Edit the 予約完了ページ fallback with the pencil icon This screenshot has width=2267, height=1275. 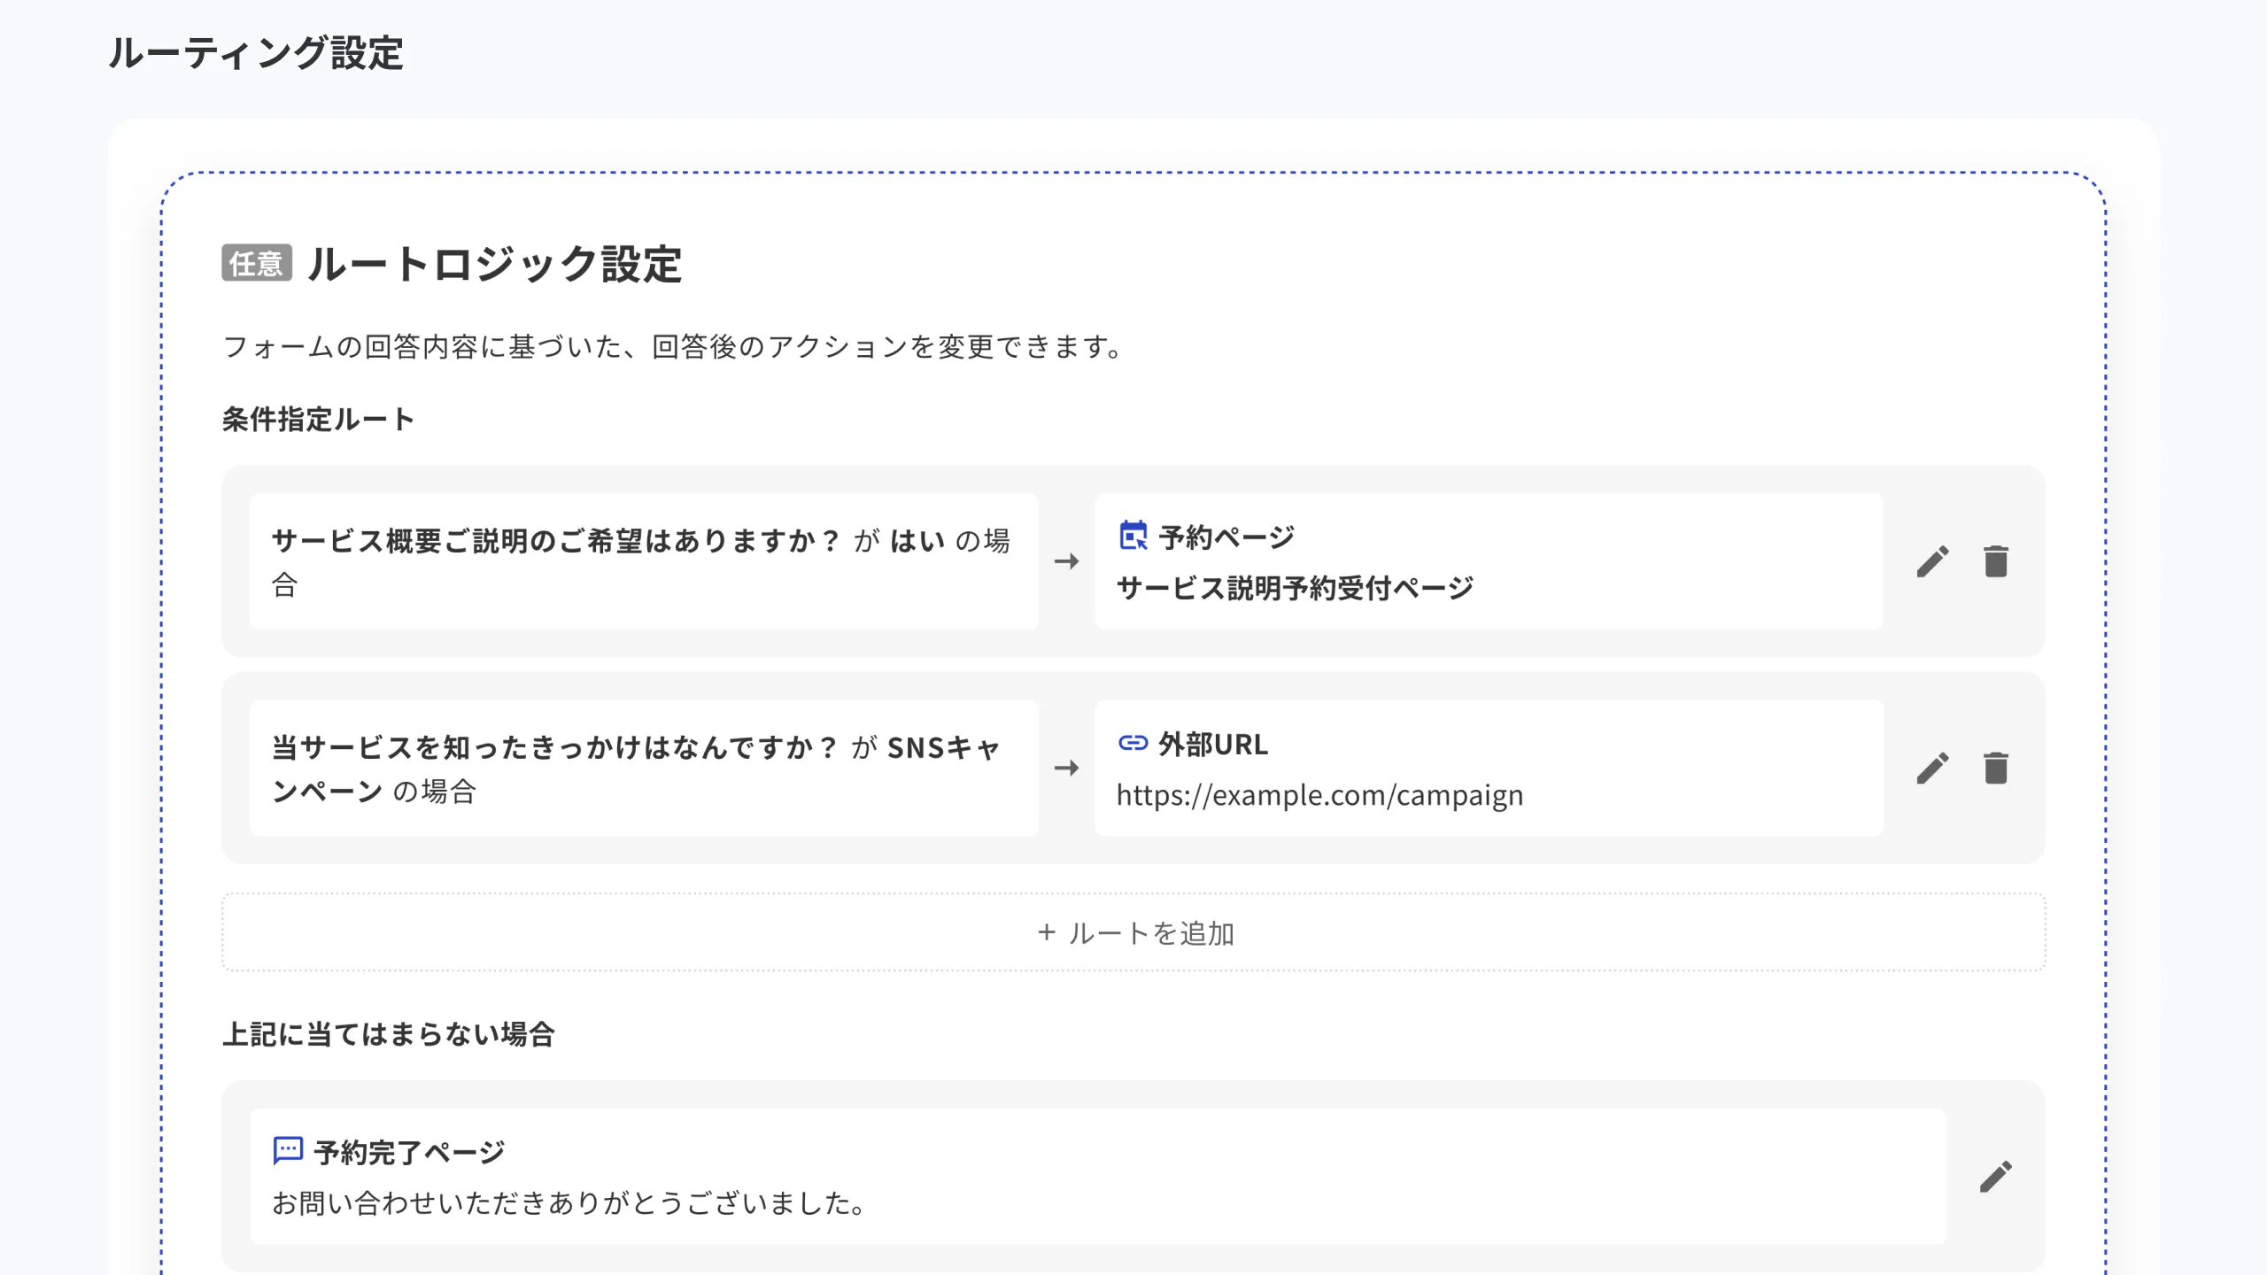[1995, 1175]
